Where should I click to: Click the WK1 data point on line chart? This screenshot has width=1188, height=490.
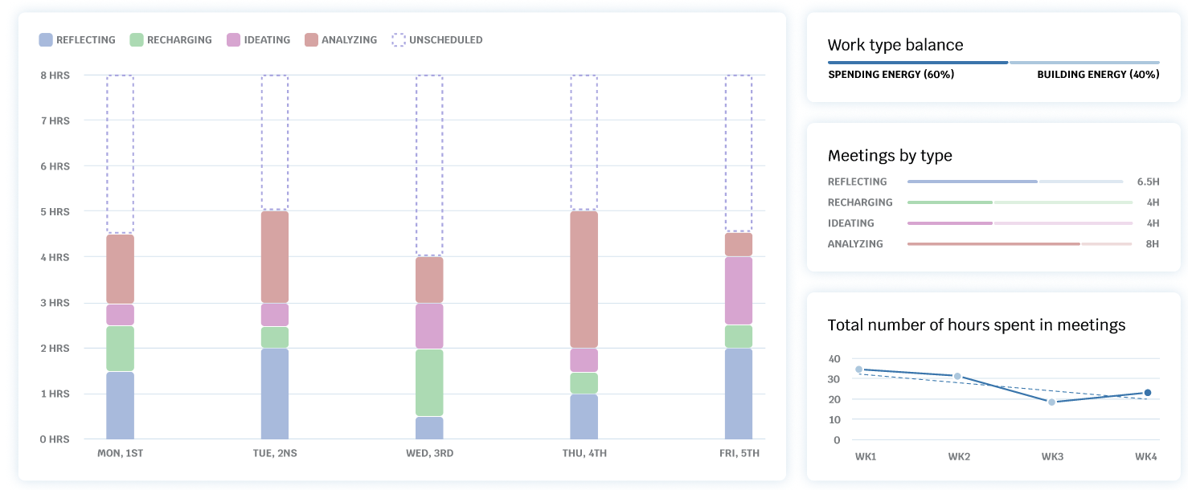[859, 370]
